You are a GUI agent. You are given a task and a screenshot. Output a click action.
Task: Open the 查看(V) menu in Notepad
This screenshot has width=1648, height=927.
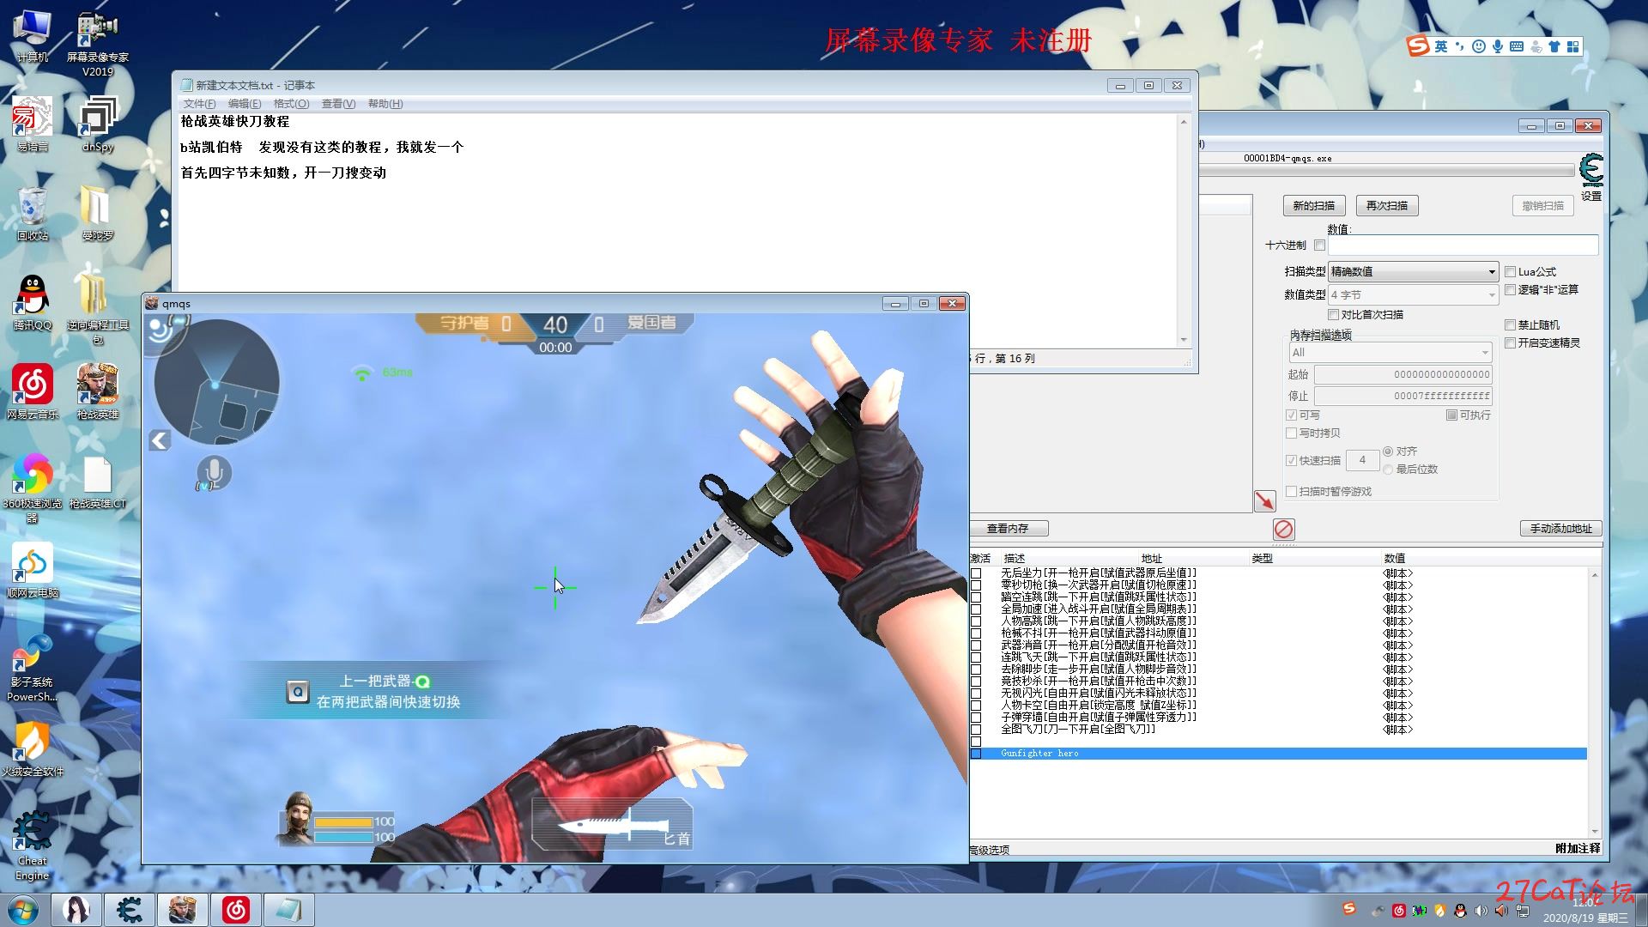(x=338, y=104)
